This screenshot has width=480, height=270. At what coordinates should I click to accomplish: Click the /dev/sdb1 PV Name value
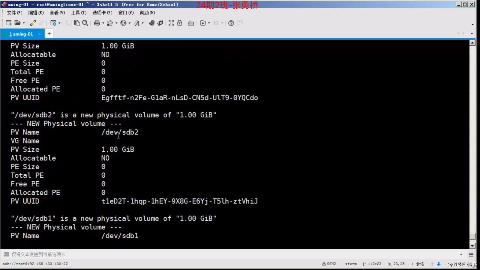point(120,236)
